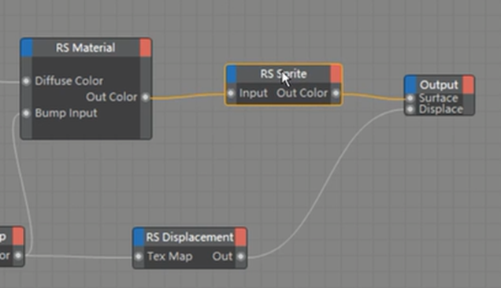Image resolution: width=501 pixels, height=288 pixels.
Task: Click RS Sprite's Input port dot
Action: pyautogui.click(x=231, y=93)
